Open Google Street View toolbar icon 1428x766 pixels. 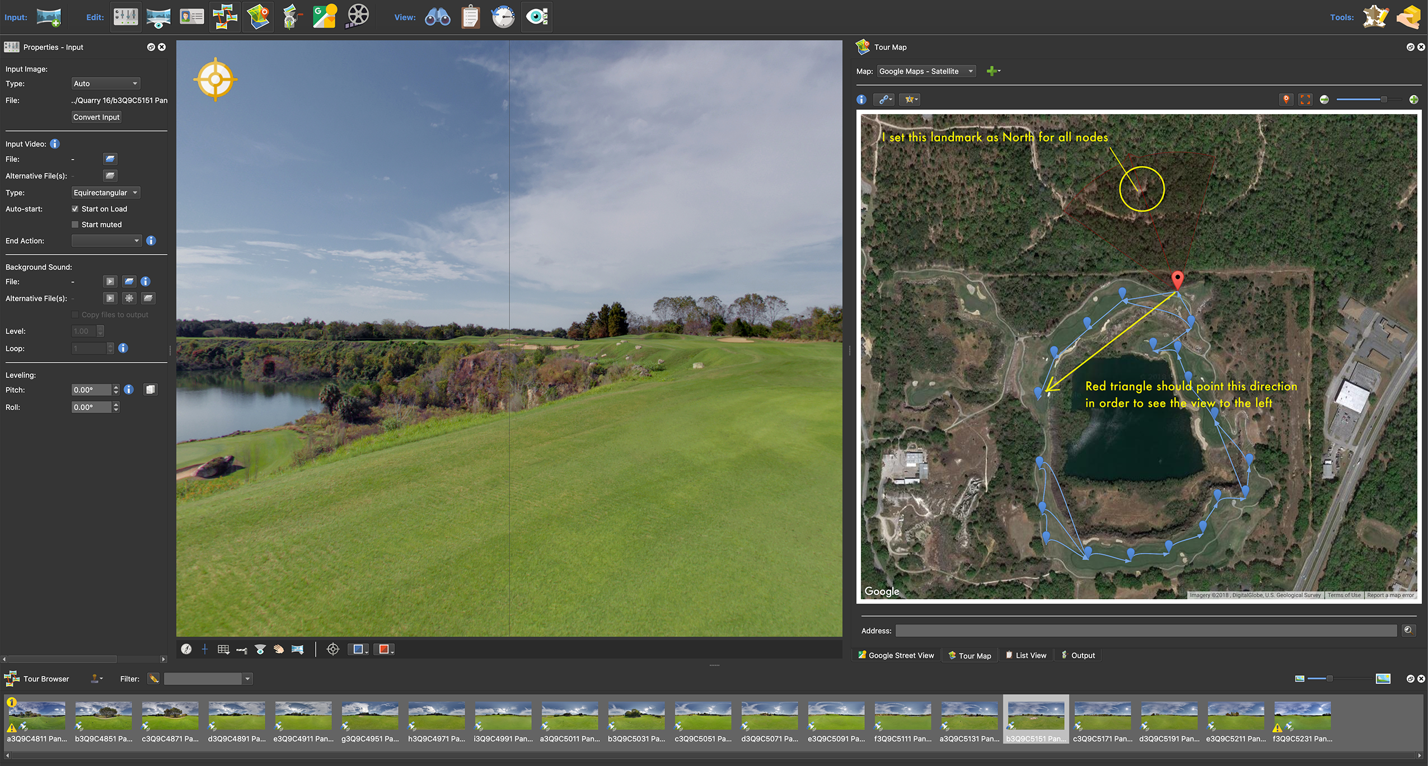pos(325,17)
